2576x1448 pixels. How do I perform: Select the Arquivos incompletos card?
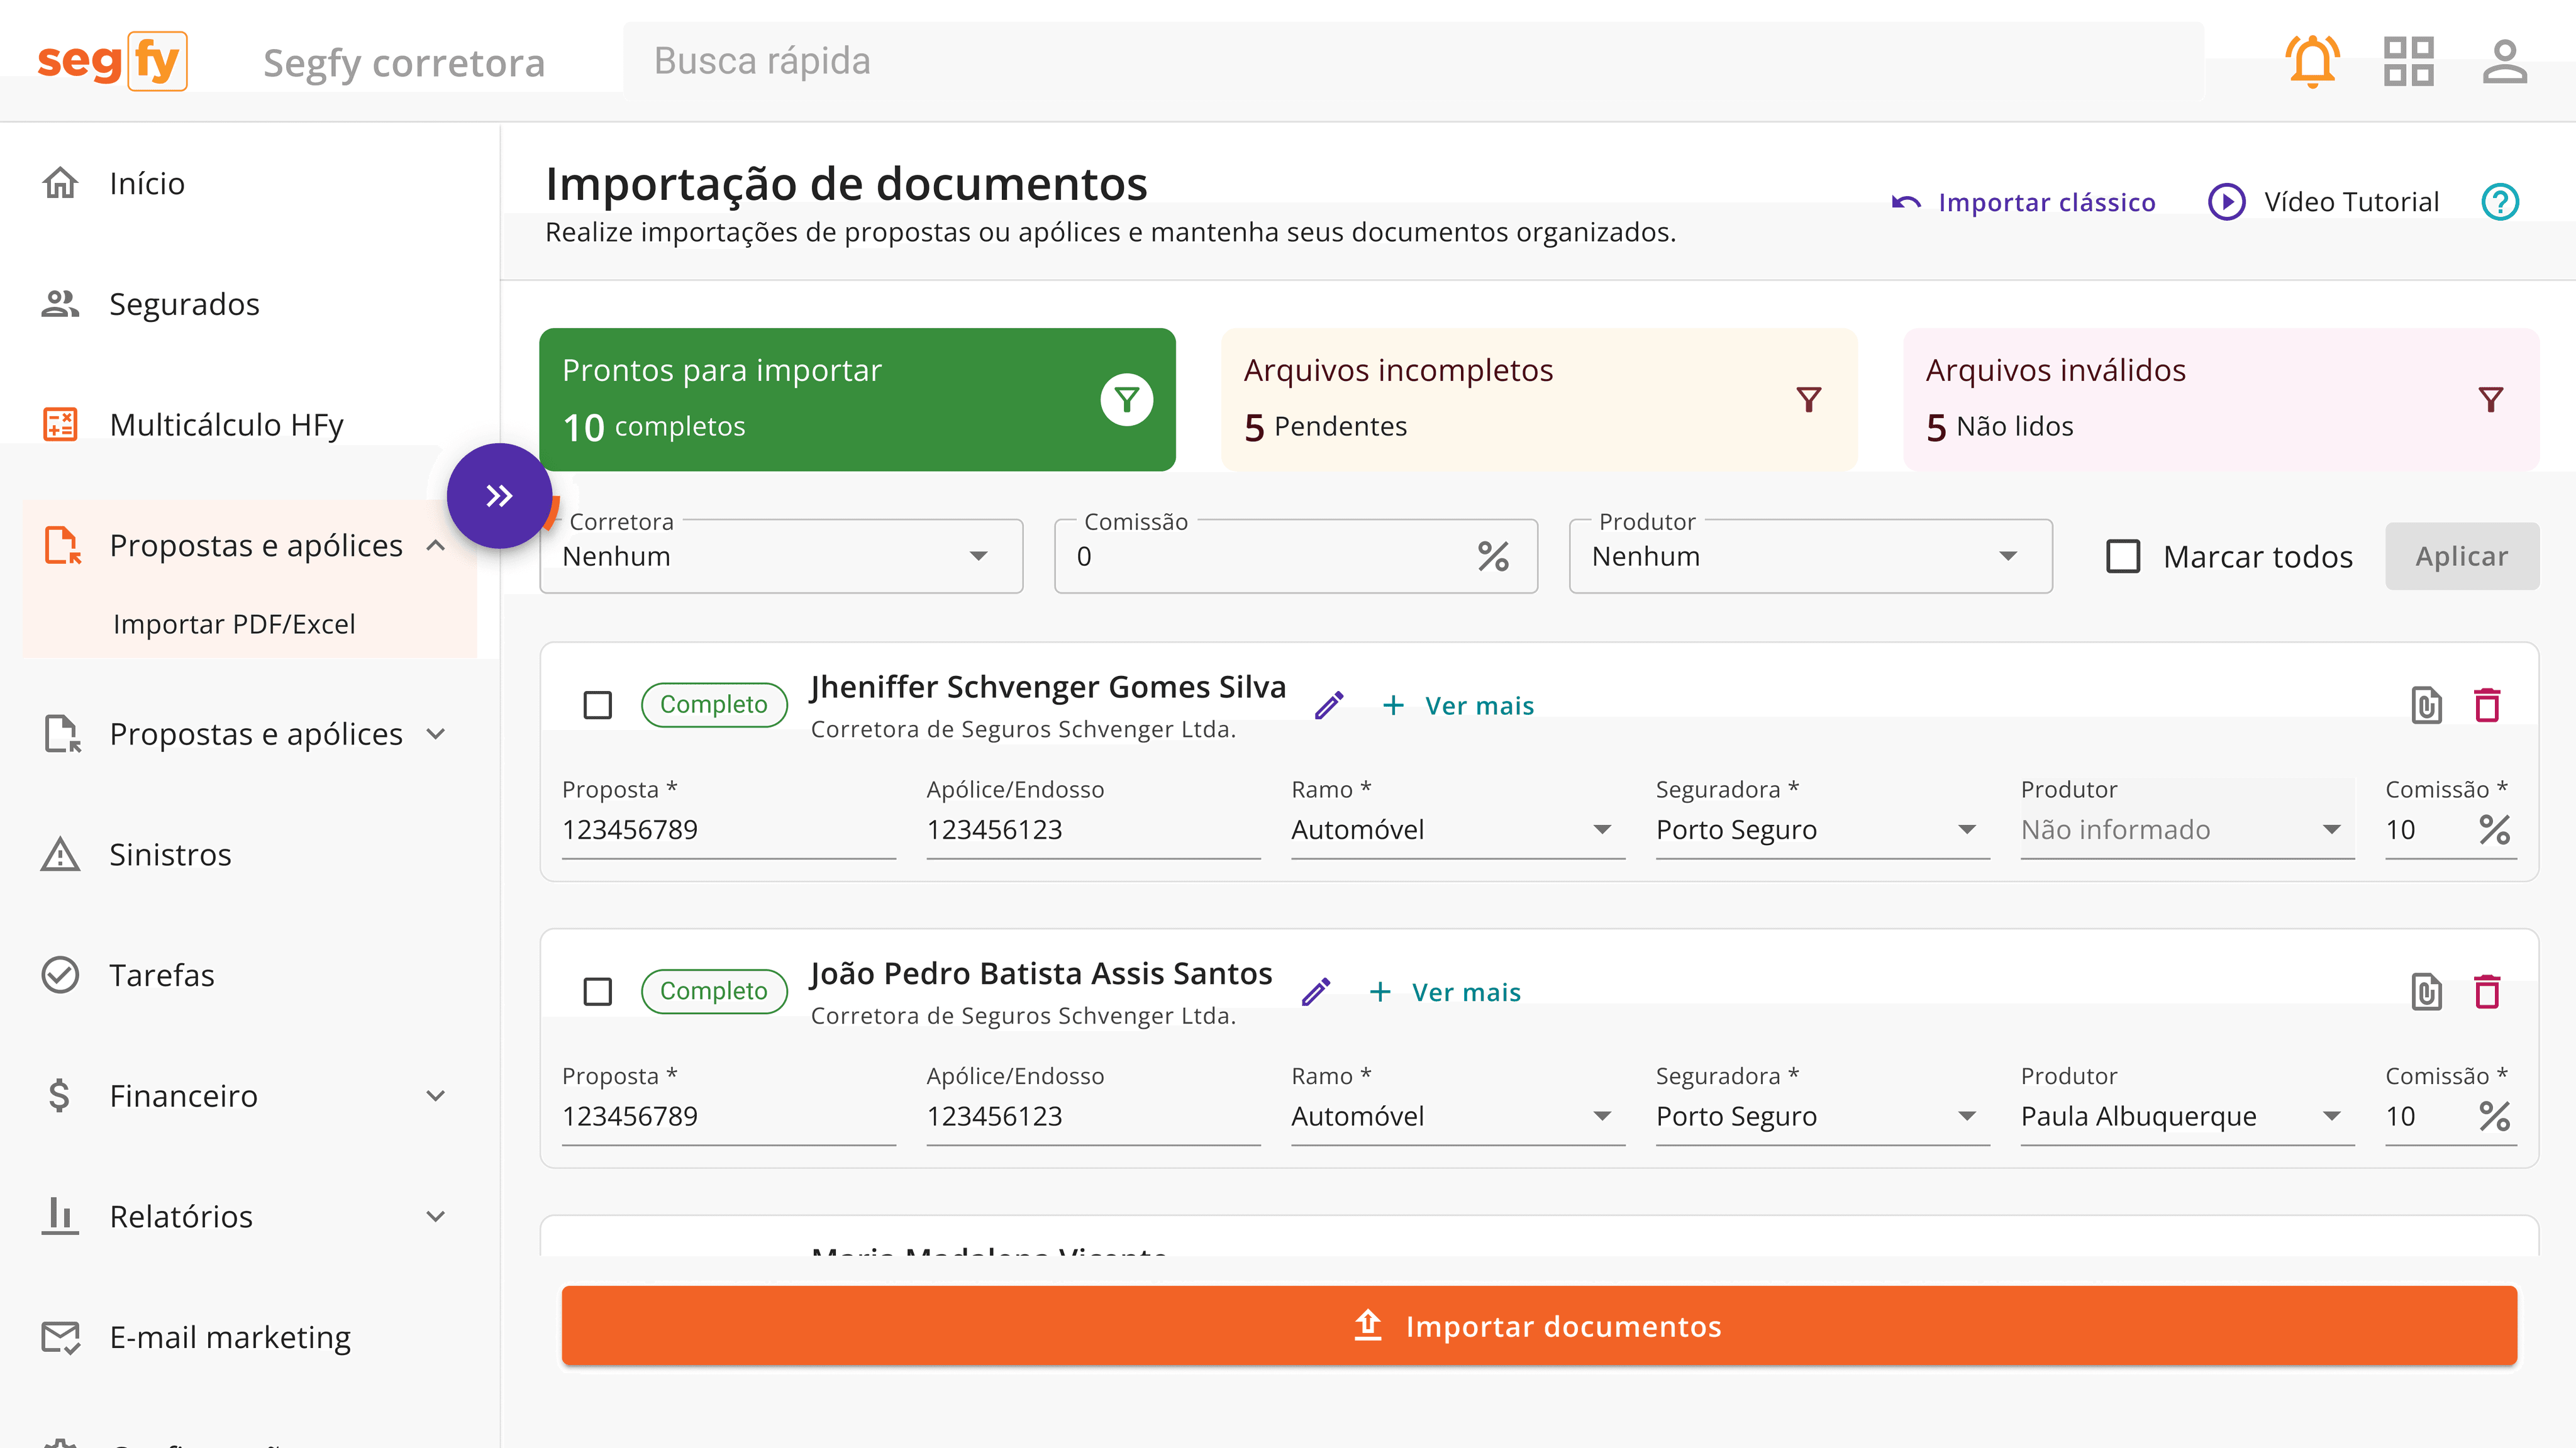coord(1539,400)
